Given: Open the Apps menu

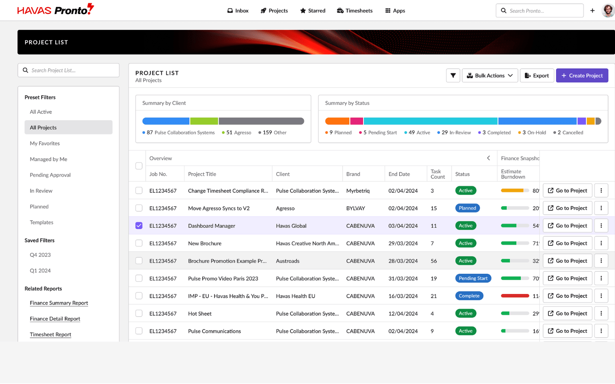Looking at the screenshot, I should tap(395, 11).
